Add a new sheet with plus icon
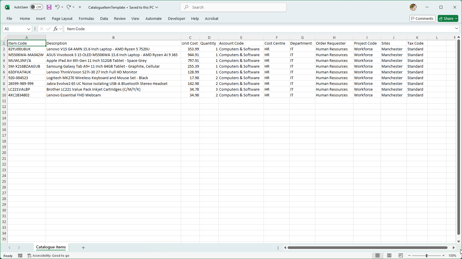This screenshot has height=259, width=462. [83, 247]
